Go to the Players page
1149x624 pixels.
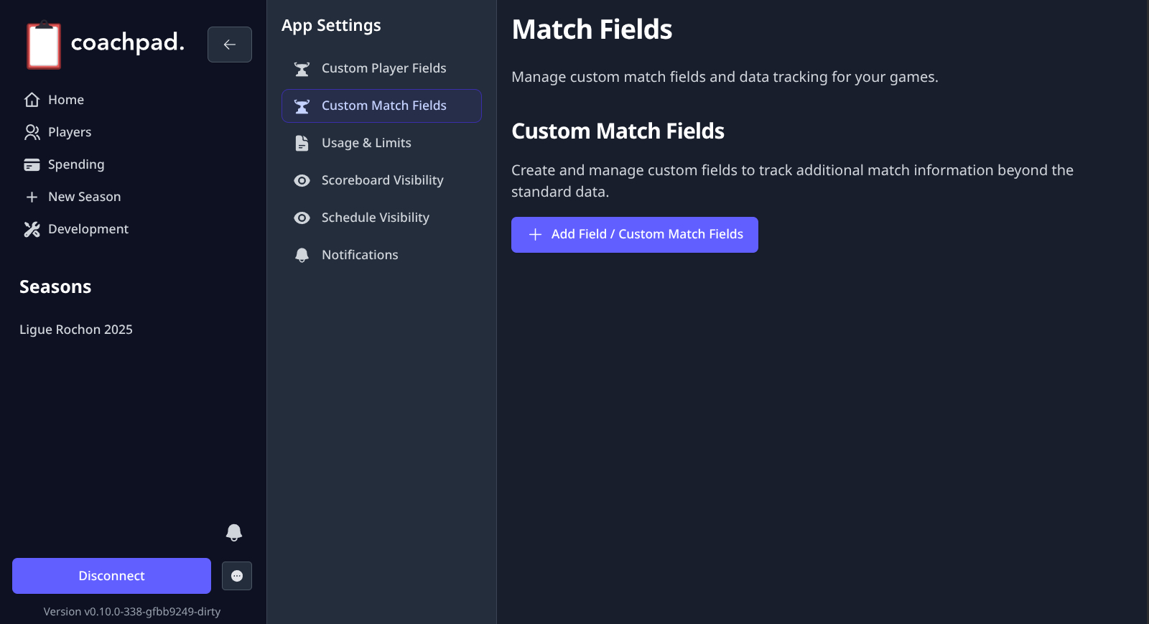70,132
